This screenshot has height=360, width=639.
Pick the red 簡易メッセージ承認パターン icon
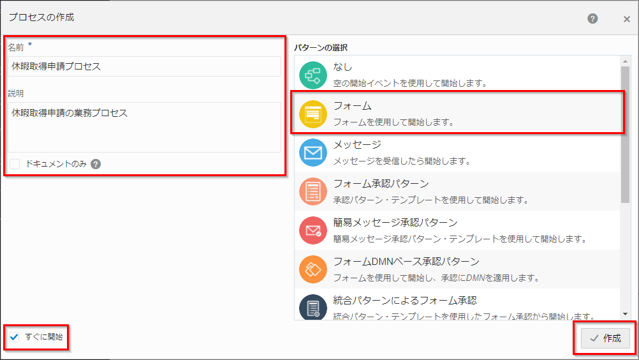tap(312, 230)
